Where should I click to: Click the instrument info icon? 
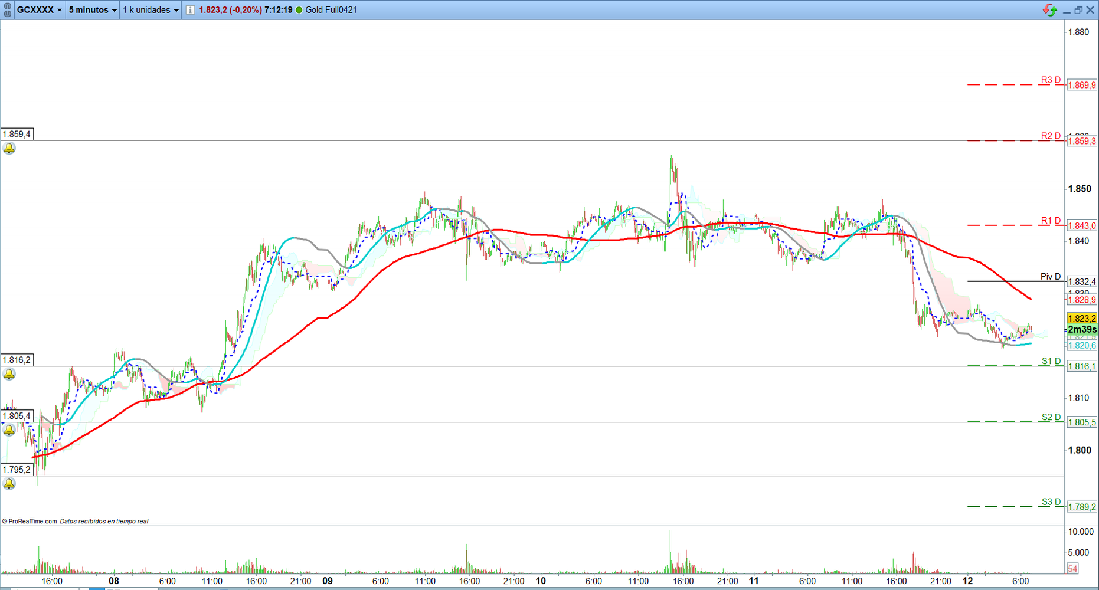click(x=191, y=10)
